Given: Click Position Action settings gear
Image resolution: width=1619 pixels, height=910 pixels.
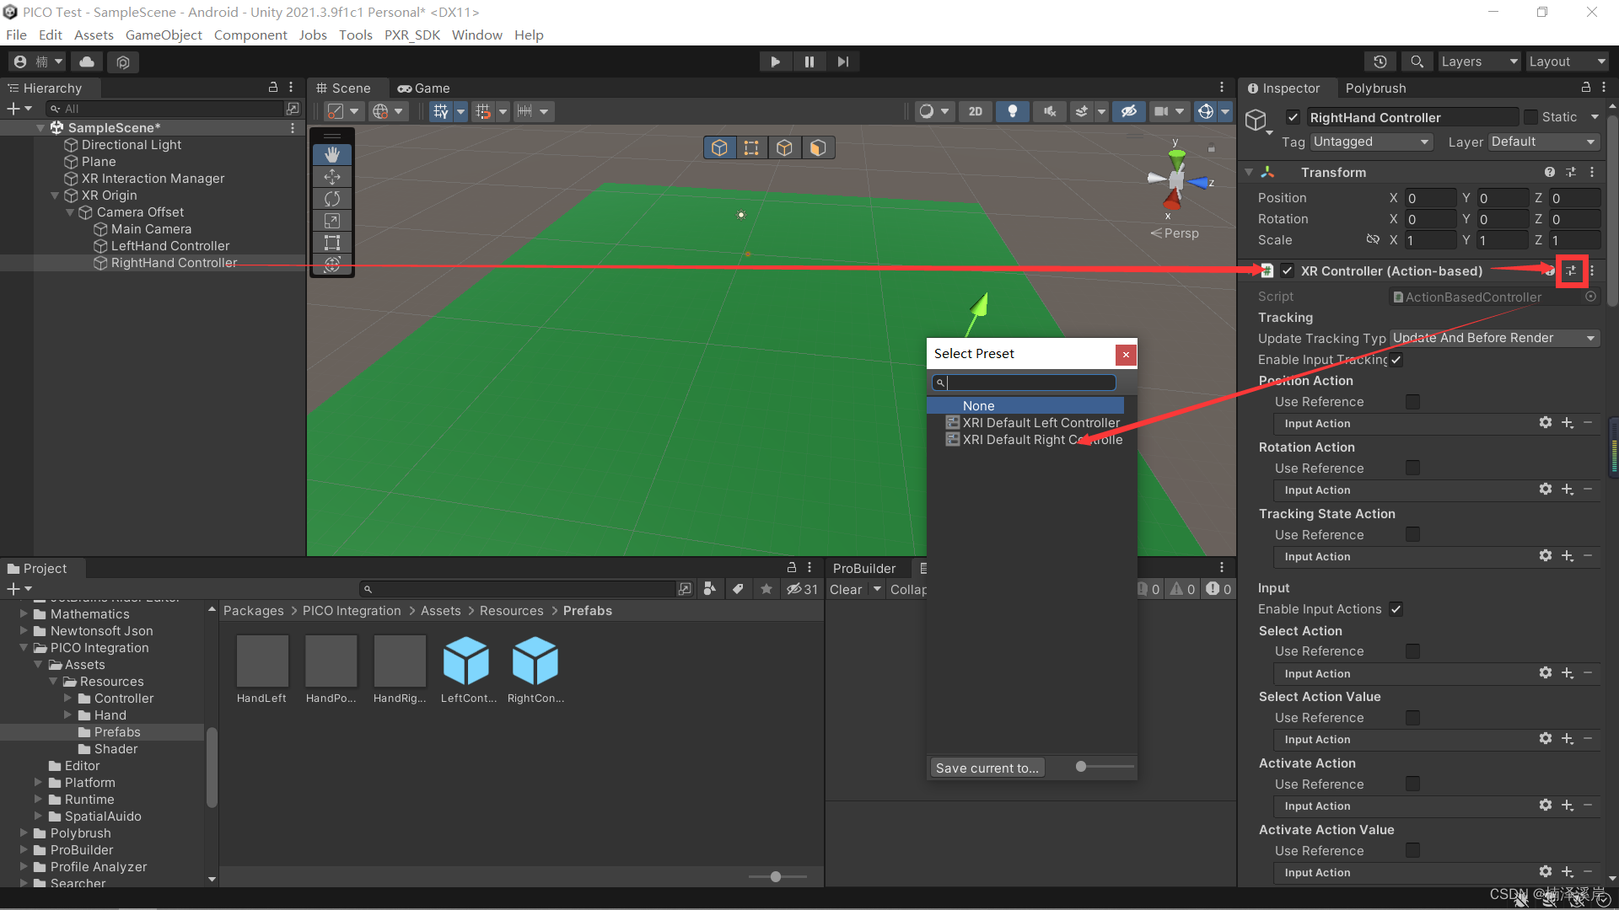Looking at the screenshot, I should tap(1546, 422).
